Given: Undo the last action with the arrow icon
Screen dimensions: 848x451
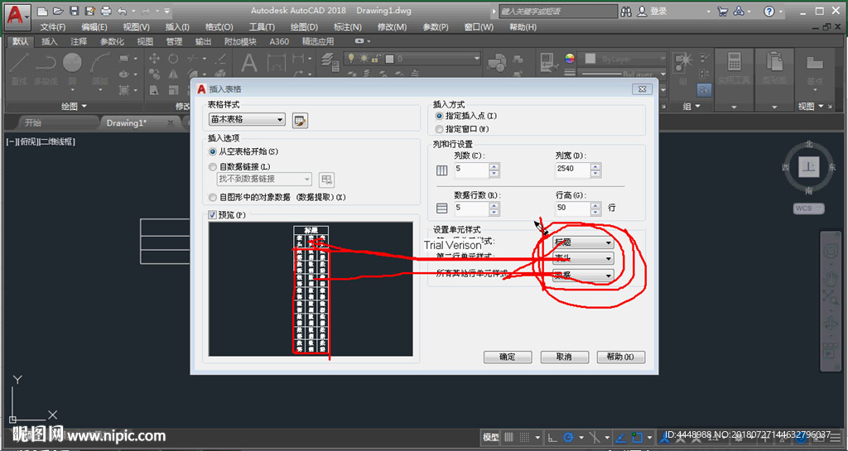Looking at the screenshot, I should [x=123, y=11].
